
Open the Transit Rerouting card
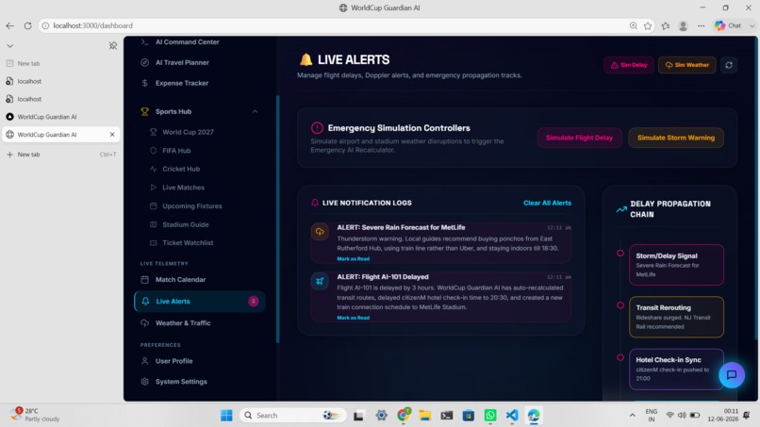[x=676, y=317]
